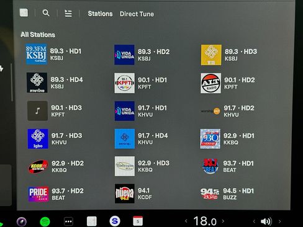Screen dimensions: 303x227
Task: Click the 92.9 · HD3 station text
Action: [153, 163]
